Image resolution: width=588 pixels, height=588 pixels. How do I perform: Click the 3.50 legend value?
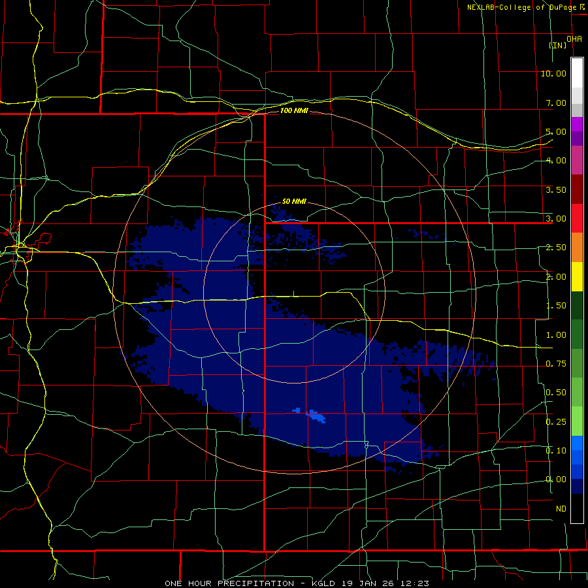click(x=556, y=189)
